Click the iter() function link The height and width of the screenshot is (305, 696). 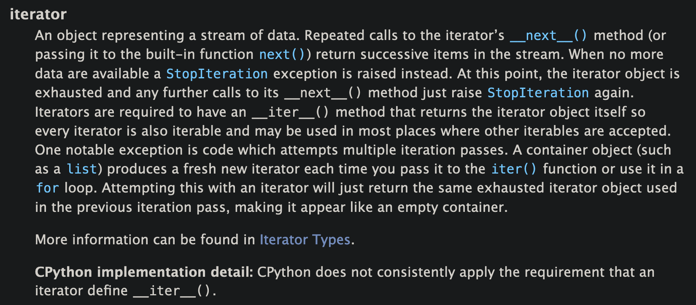coord(514,169)
